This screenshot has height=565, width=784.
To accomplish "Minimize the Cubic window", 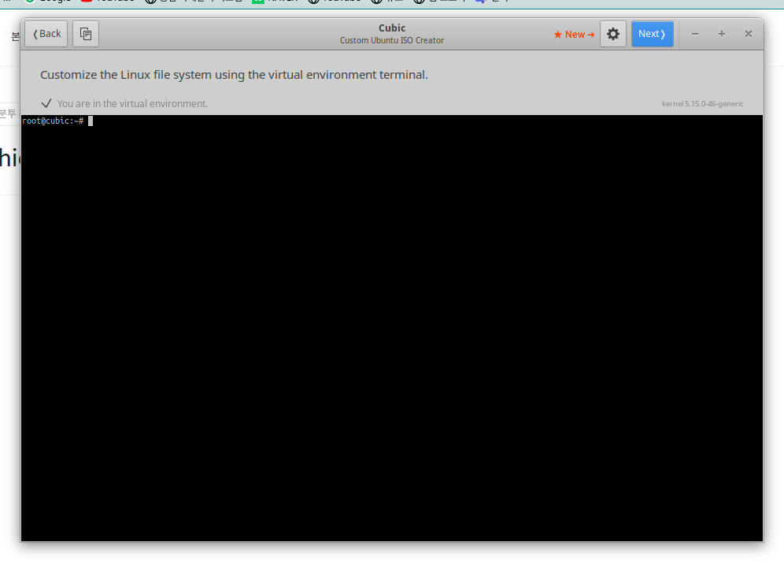I will [694, 34].
